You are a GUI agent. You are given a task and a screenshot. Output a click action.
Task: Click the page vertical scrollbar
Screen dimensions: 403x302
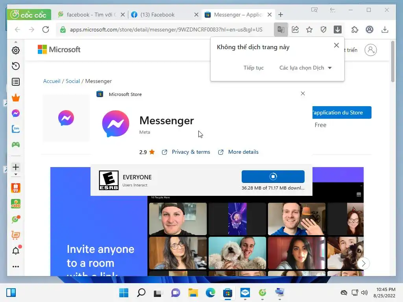[392, 62]
